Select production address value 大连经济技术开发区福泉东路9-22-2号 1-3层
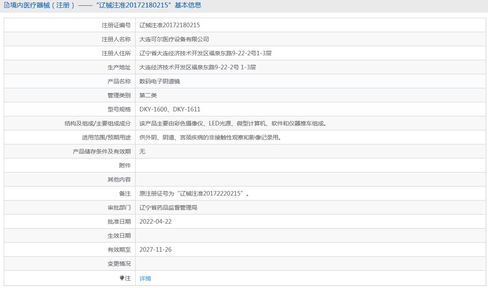Image resolution: width=488 pixels, height=288 pixels. (198, 67)
